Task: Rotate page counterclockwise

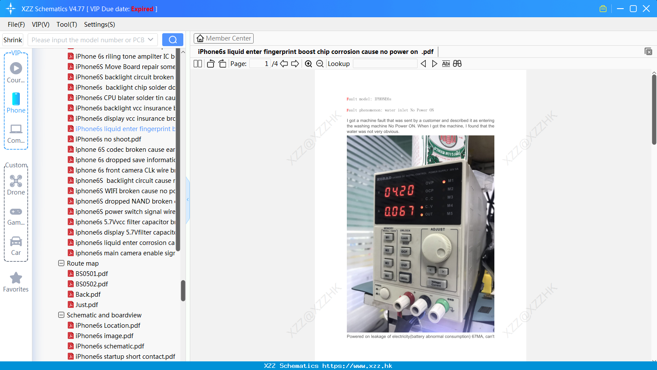Action: (211, 64)
